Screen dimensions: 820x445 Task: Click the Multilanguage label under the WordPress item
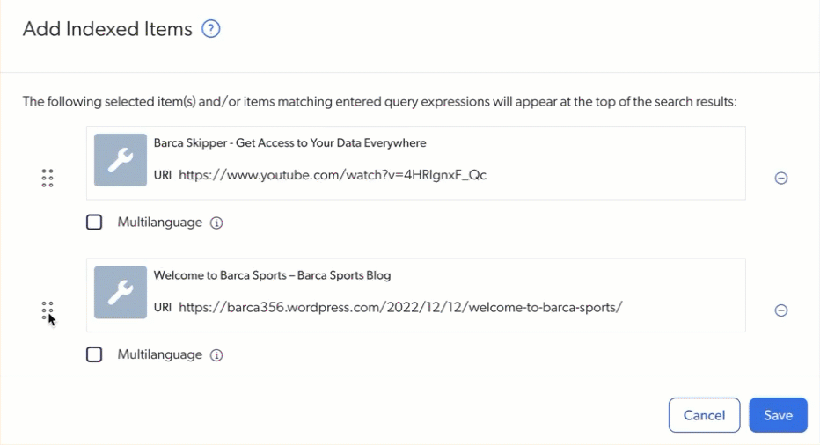point(159,354)
